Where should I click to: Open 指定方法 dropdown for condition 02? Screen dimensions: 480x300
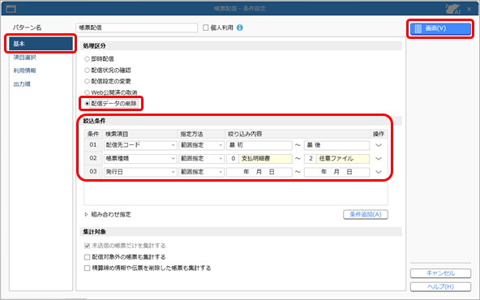coord(201,159)
